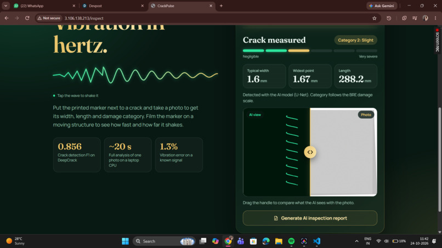Click the ~20 s full analysis card
442x248 pixels.
click(x=128, y=155)
